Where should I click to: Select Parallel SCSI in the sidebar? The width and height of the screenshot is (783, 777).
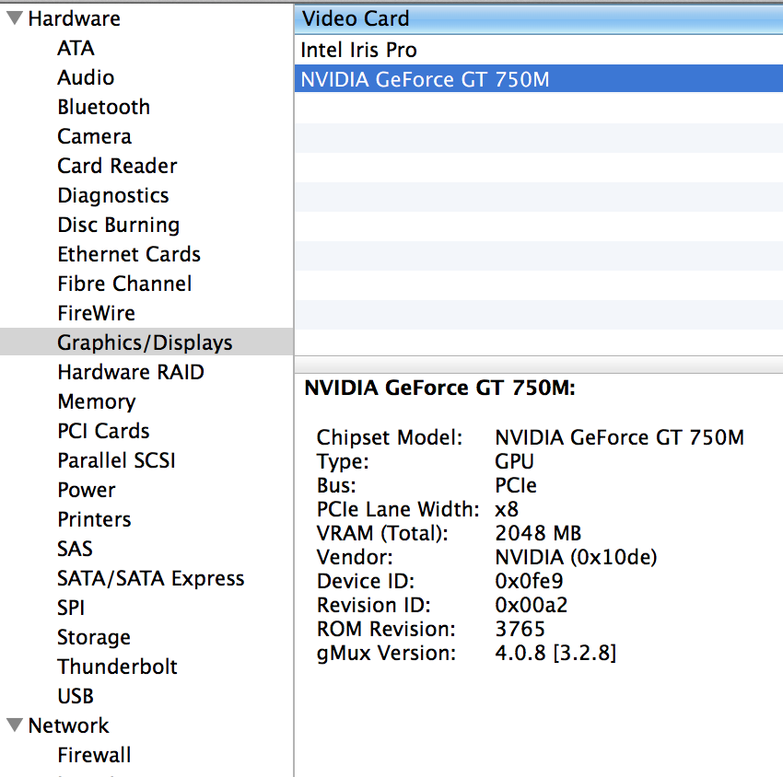pos(116,460)
